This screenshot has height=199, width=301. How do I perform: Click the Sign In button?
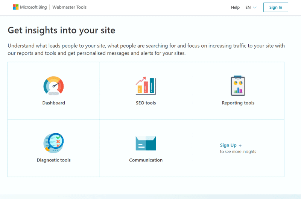(x=276, y=7)
